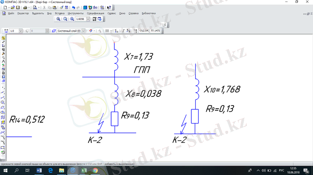Copy properties with the brush icon
313x175 pixels.
[x=61, y=7]
